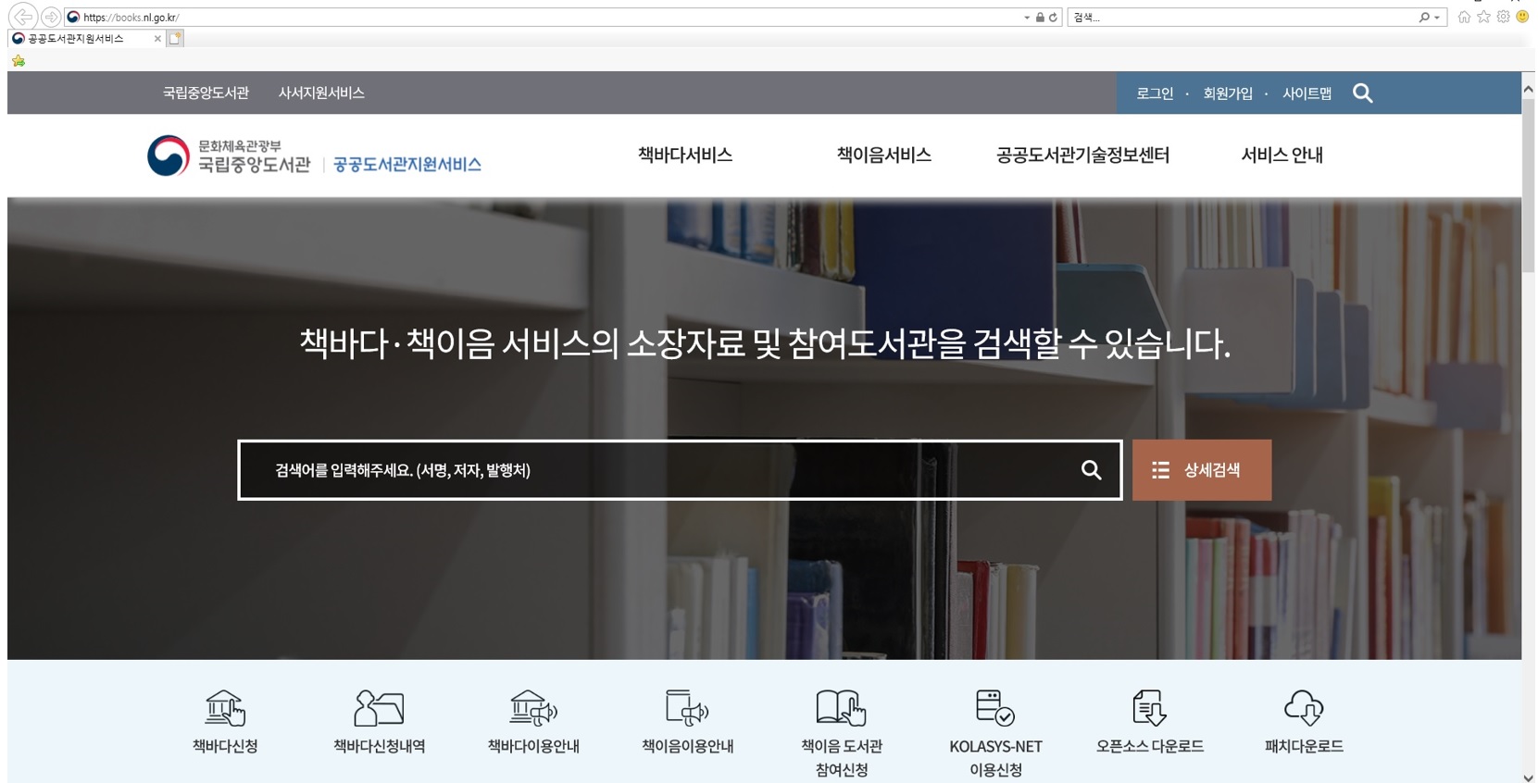Open the browser favorites star icon
Viewport: 1538px width, 783px height.
tap(1483, 17)
